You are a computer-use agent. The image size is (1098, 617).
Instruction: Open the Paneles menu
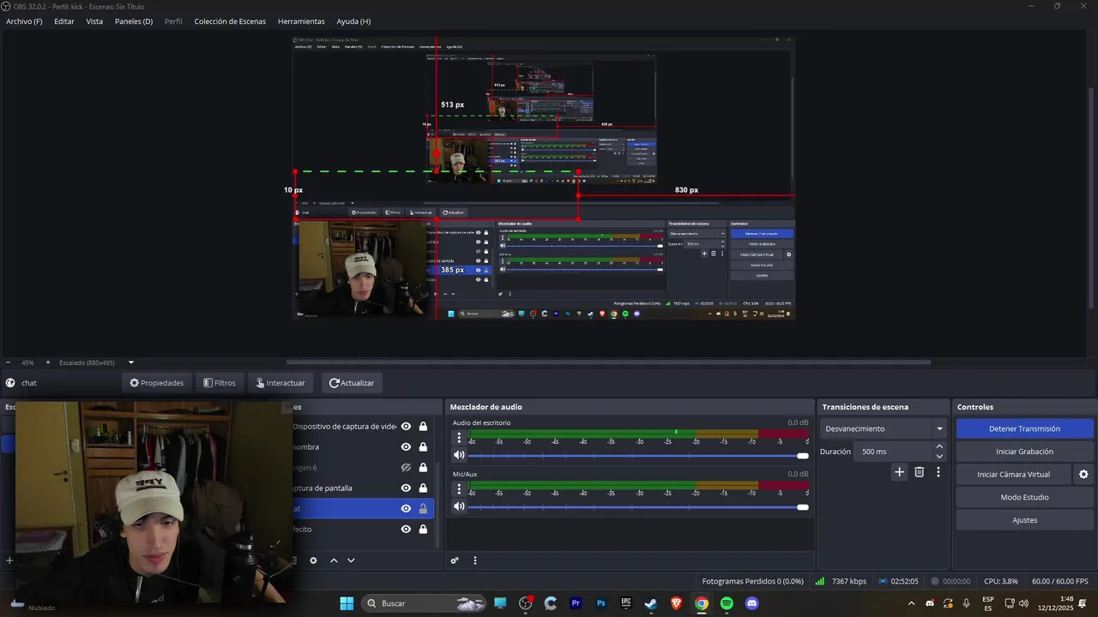click(x=134, y=21)
